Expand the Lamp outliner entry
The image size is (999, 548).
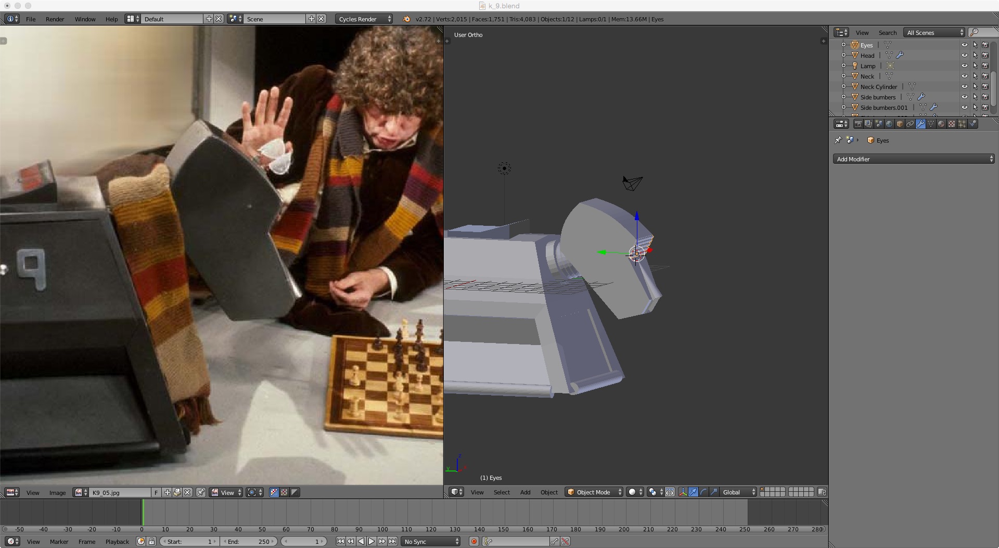tap(843, 66)
